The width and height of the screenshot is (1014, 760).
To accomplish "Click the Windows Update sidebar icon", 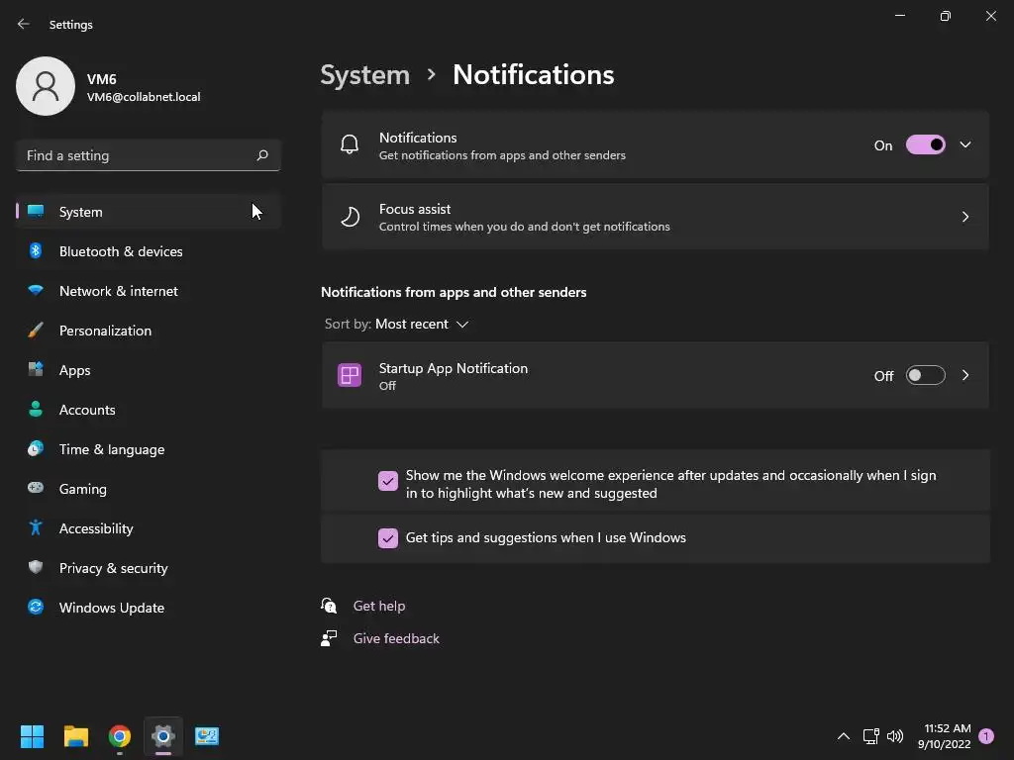I will click(36, 608).
